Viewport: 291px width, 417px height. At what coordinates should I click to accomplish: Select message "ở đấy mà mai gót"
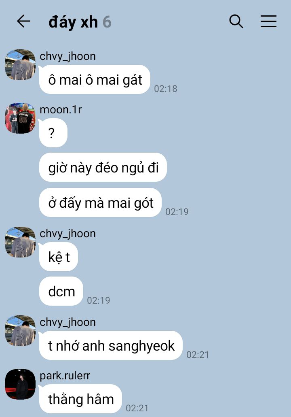100,202
